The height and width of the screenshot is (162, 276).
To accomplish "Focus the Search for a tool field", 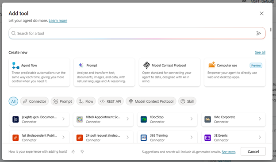I will (x=137, y=33).
